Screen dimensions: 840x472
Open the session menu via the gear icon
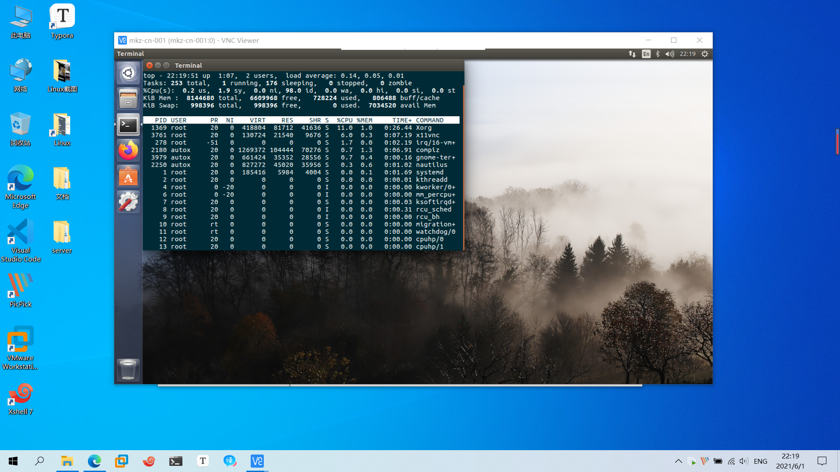tap(705, 54)
